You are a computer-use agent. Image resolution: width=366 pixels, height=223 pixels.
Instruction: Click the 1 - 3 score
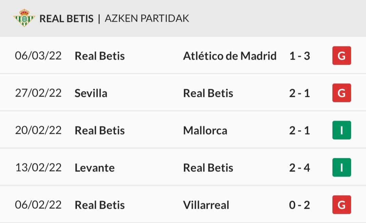click(300, 56)
